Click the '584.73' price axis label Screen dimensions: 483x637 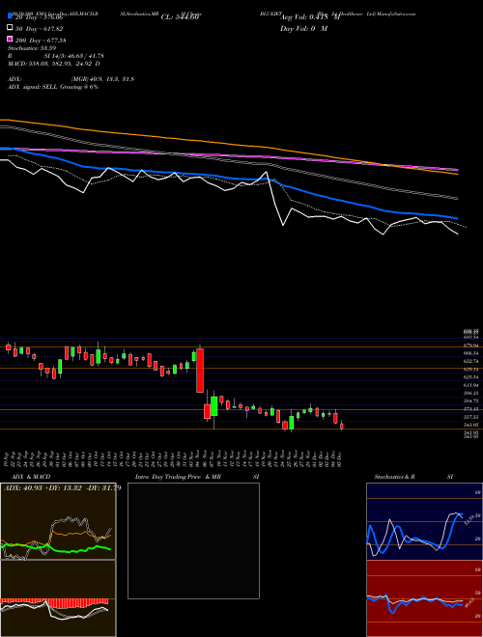click(471, 401)
